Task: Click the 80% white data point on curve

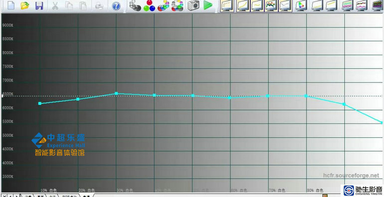Action: (306, 96)
